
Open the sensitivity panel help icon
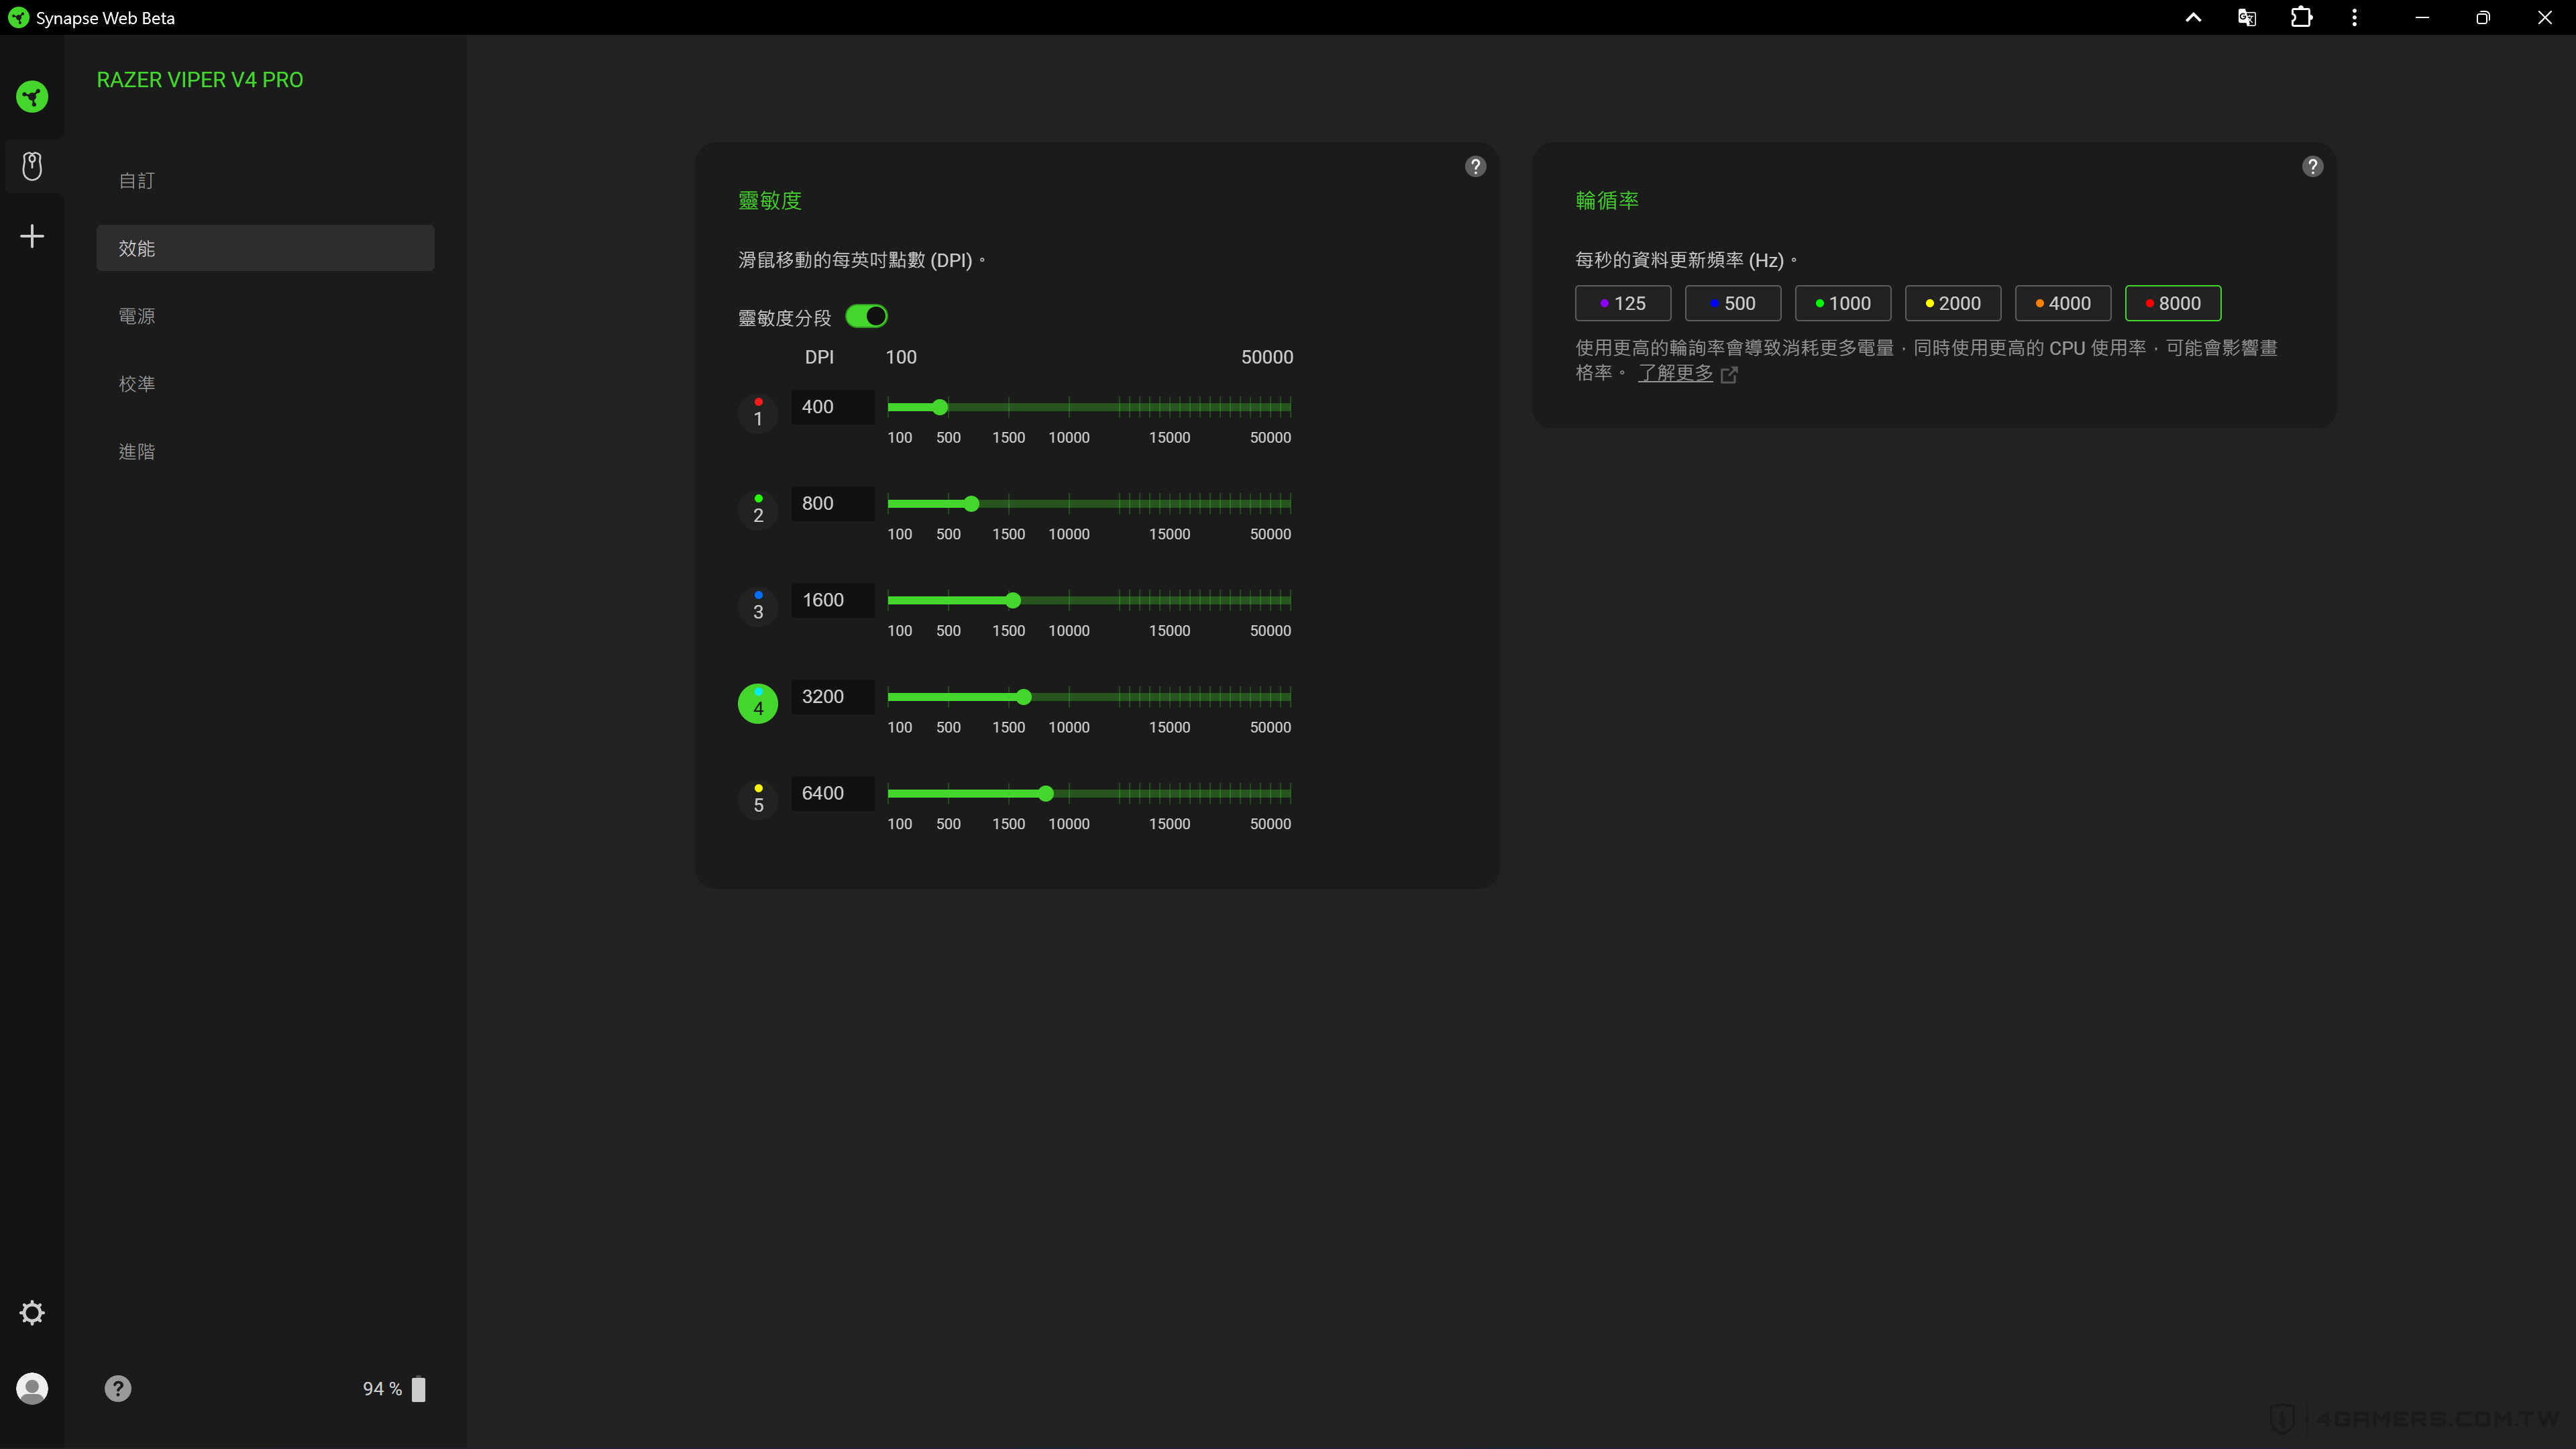(1475, 166)
